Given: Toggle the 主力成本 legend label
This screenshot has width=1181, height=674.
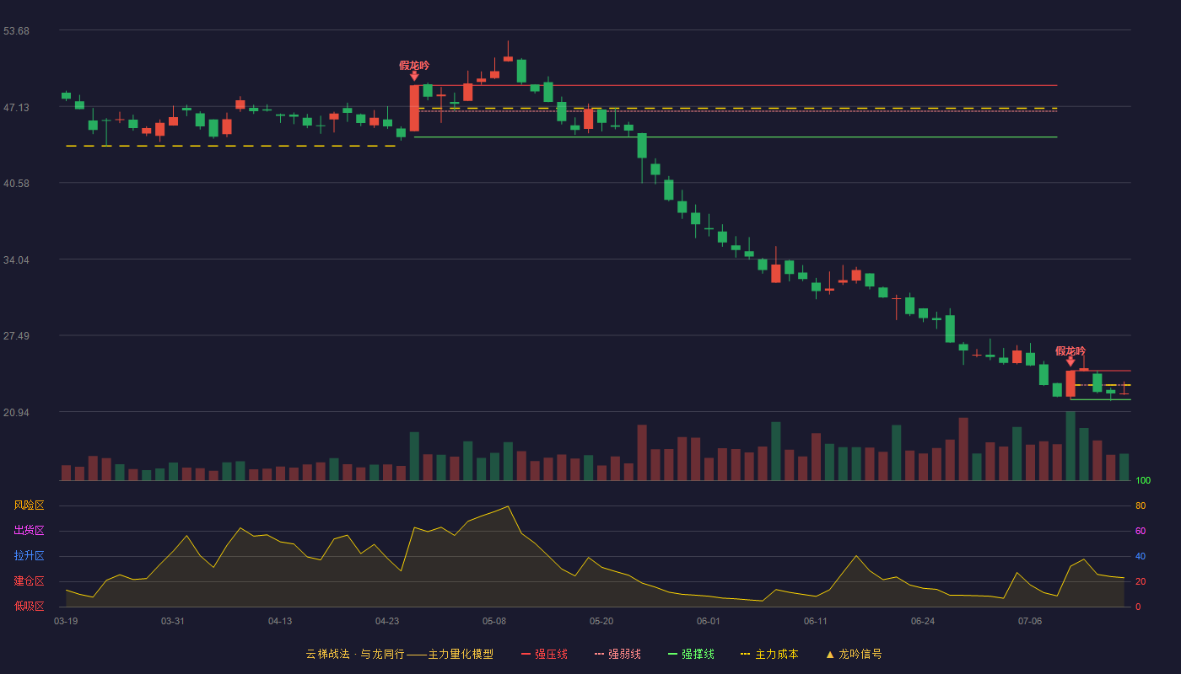Looking at the screenshot, I should 776,654.
